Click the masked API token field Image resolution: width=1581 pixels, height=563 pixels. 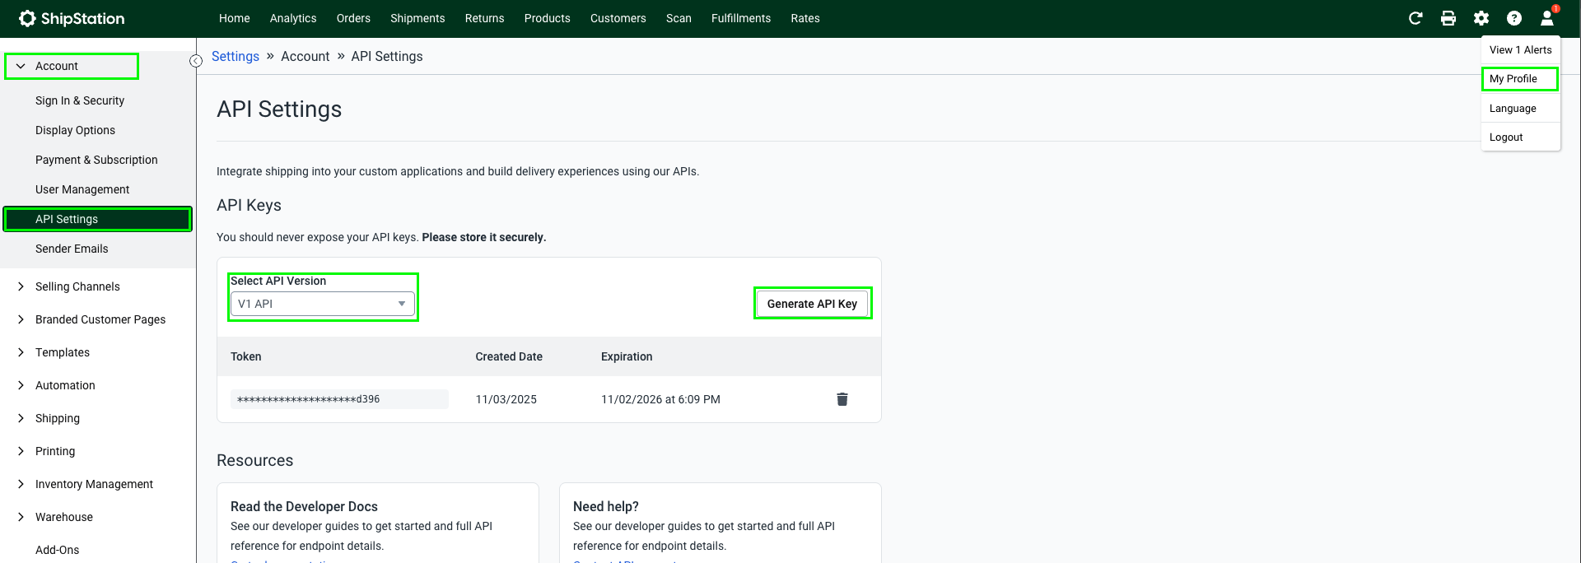pyautogui.click(x=339, y=399)
